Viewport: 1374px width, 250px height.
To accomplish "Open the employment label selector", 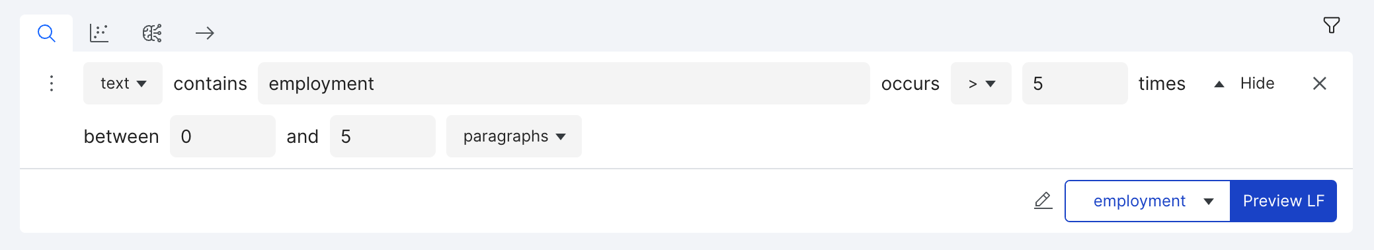I will click(x=1147, y=201).
